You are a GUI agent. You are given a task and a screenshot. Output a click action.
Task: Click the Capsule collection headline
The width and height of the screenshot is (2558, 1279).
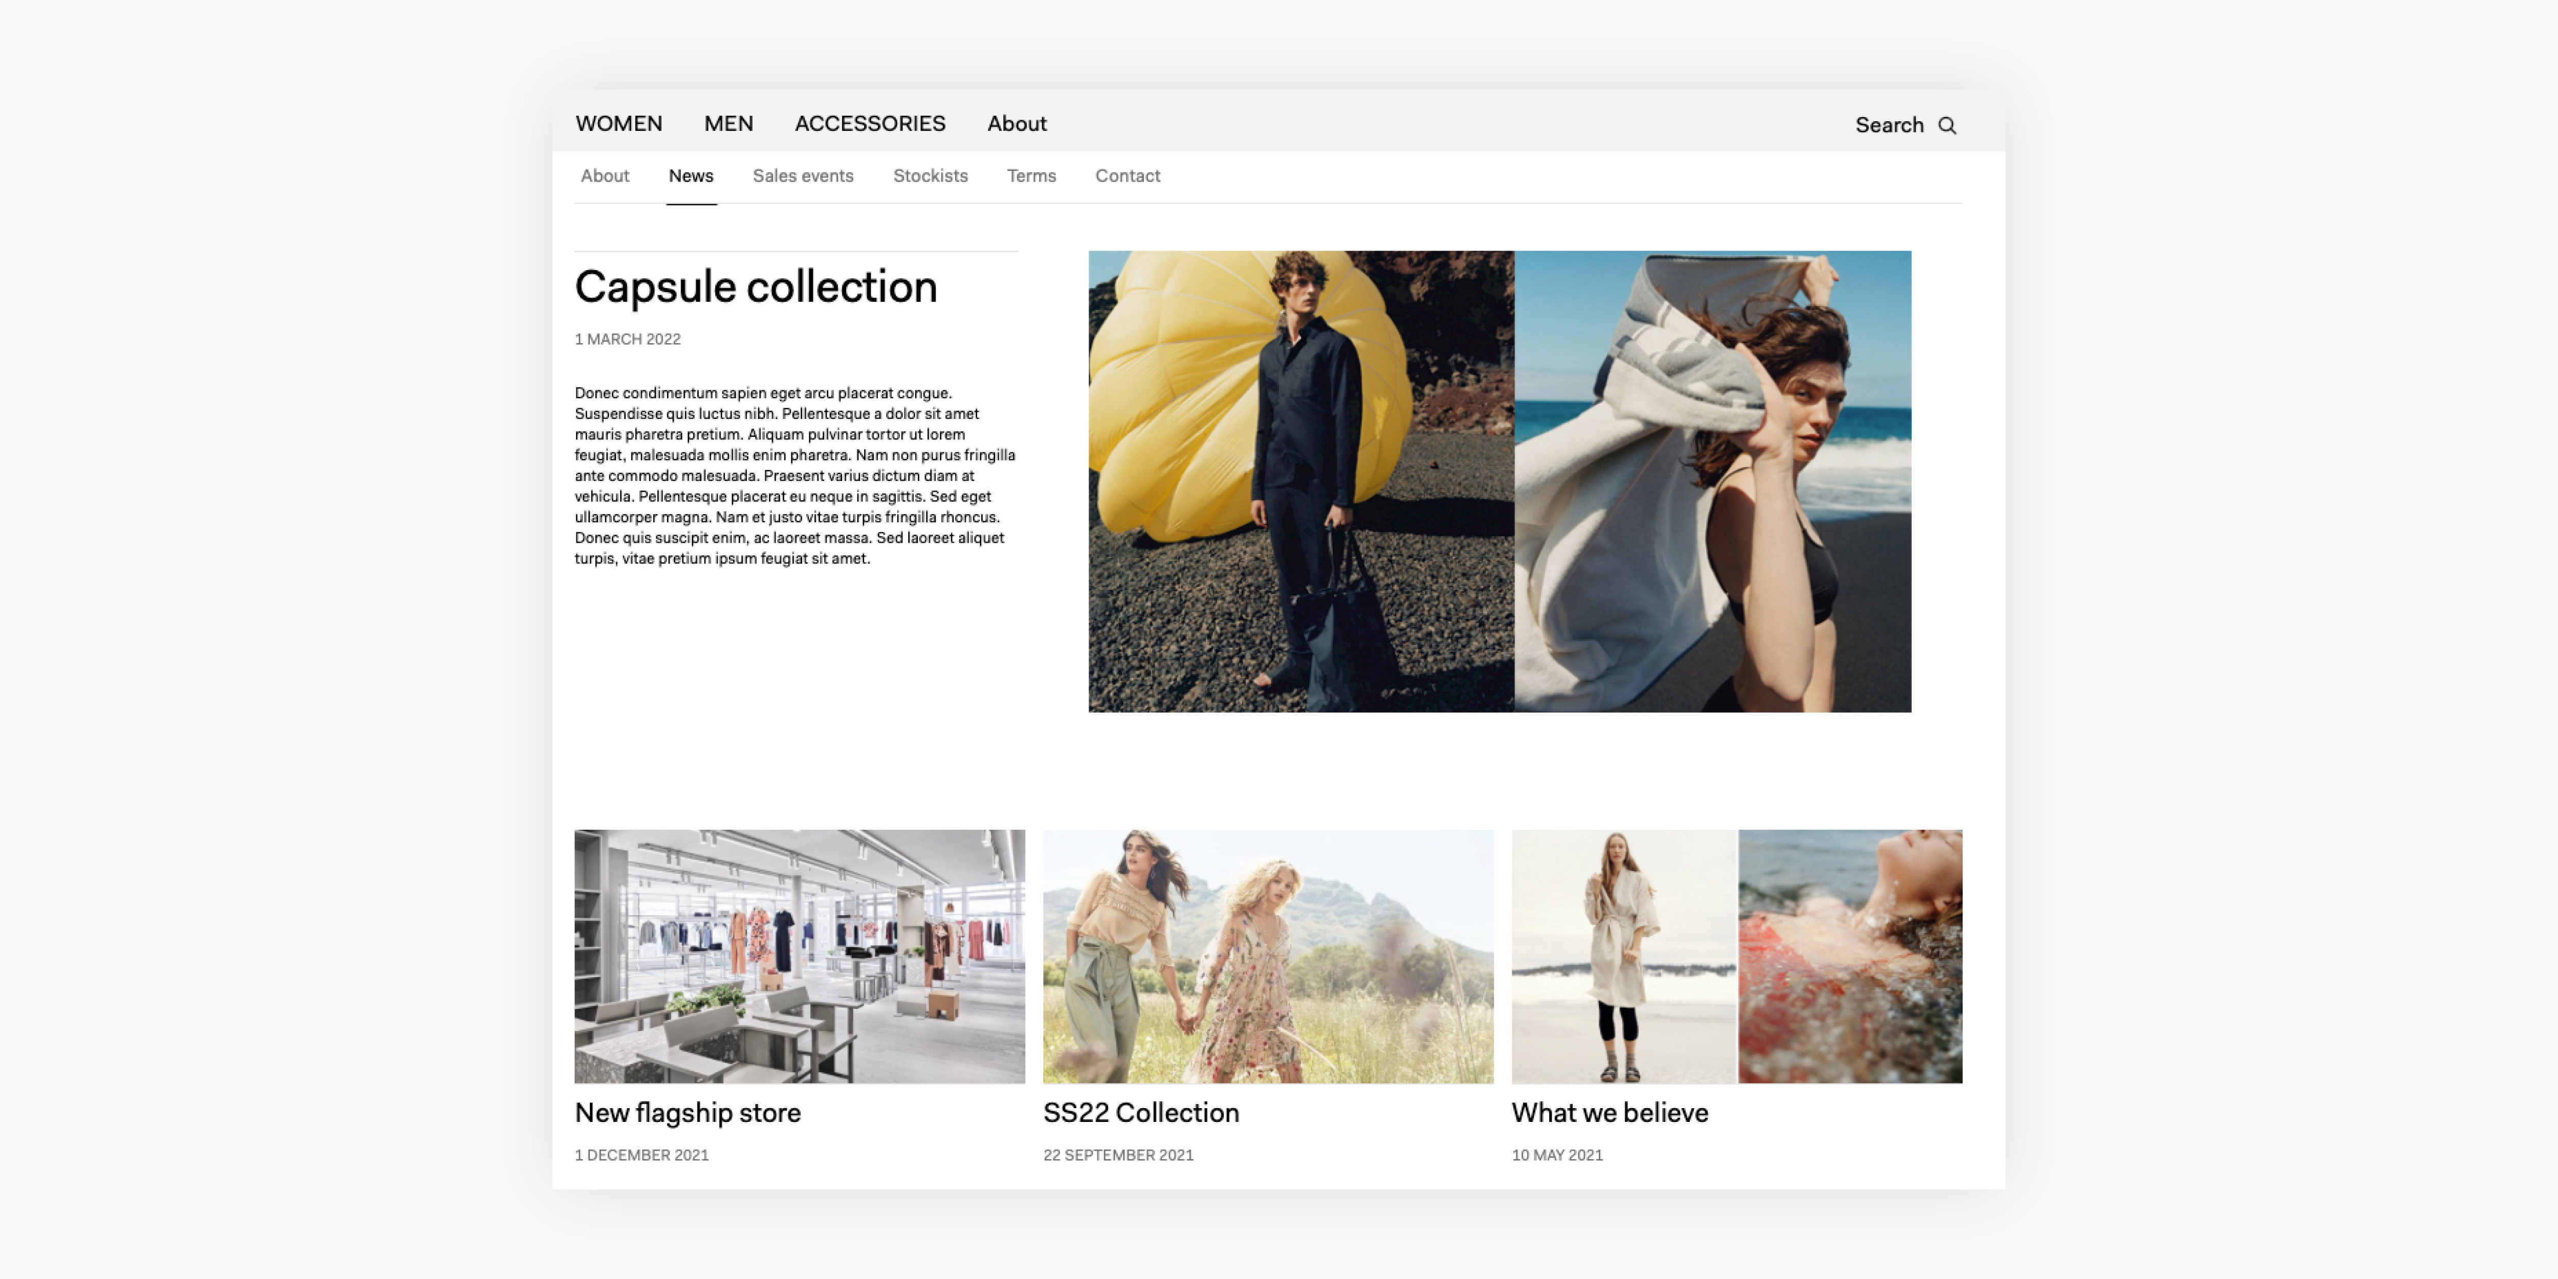coord(756,287)
